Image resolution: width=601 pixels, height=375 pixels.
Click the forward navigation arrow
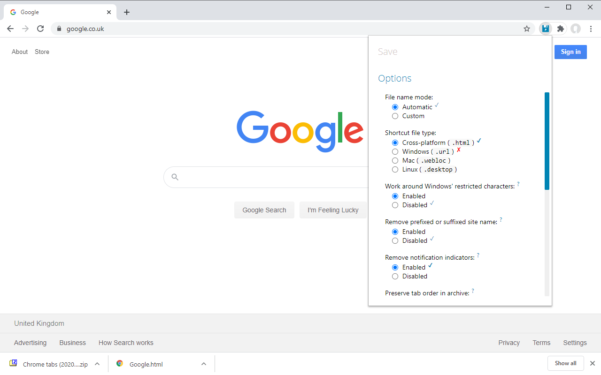[x=25, y=29]
